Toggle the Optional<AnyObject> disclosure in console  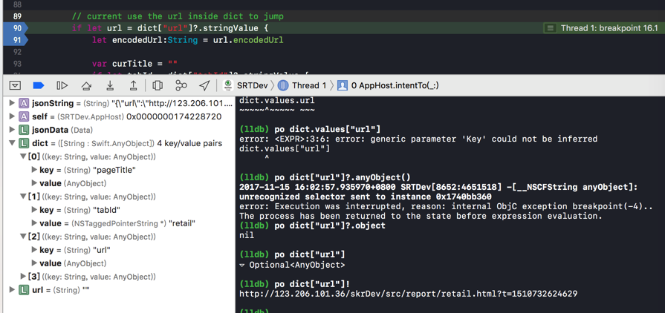242,266
